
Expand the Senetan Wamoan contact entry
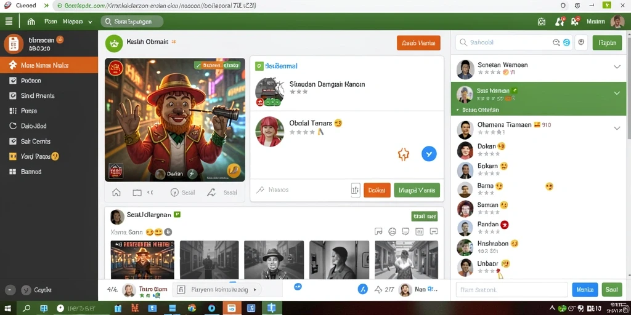617,66
